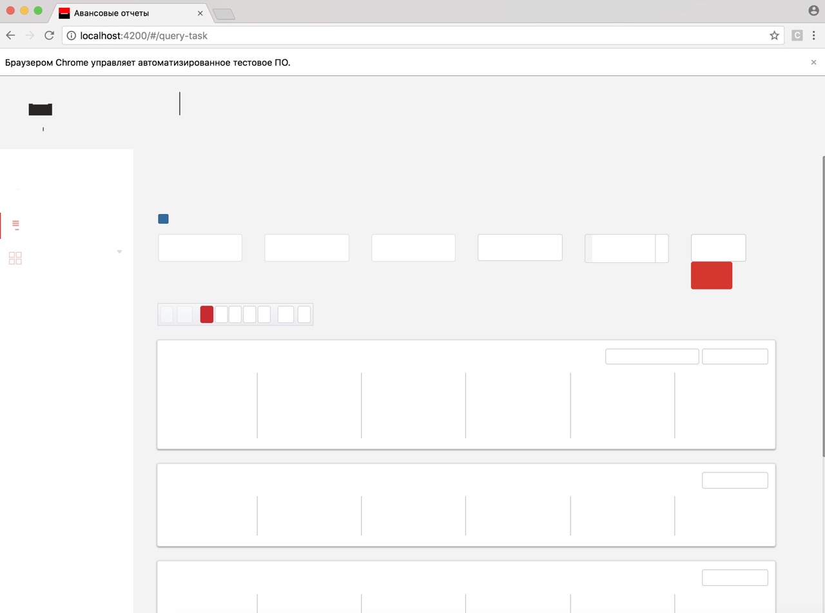Image resolution: width=825 pixels, height=613 pixels.
Task: Dismiss the automation test software notification
Action: click(813, 62)
